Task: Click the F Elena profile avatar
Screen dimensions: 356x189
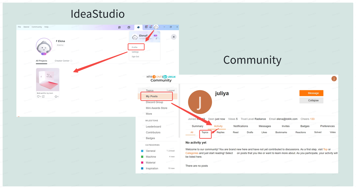Action: 44,46
